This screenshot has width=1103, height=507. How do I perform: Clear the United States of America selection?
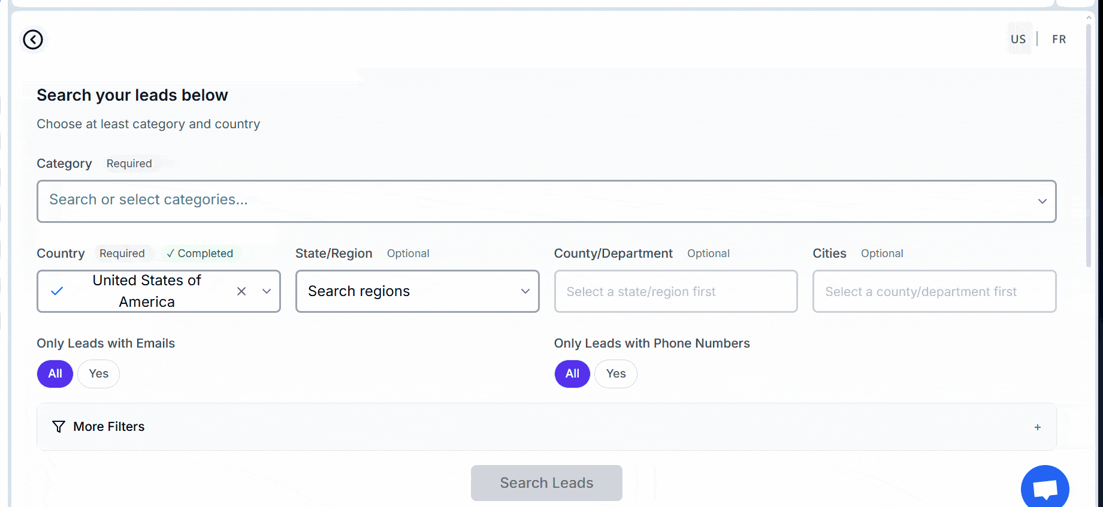click(241, 291)
